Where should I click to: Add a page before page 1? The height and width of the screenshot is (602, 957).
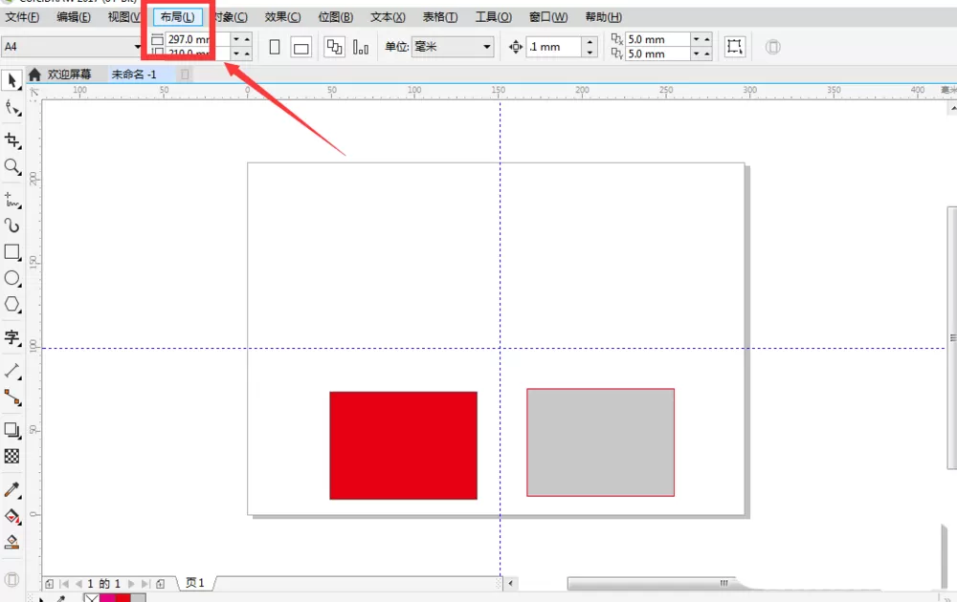click(50, 584)
